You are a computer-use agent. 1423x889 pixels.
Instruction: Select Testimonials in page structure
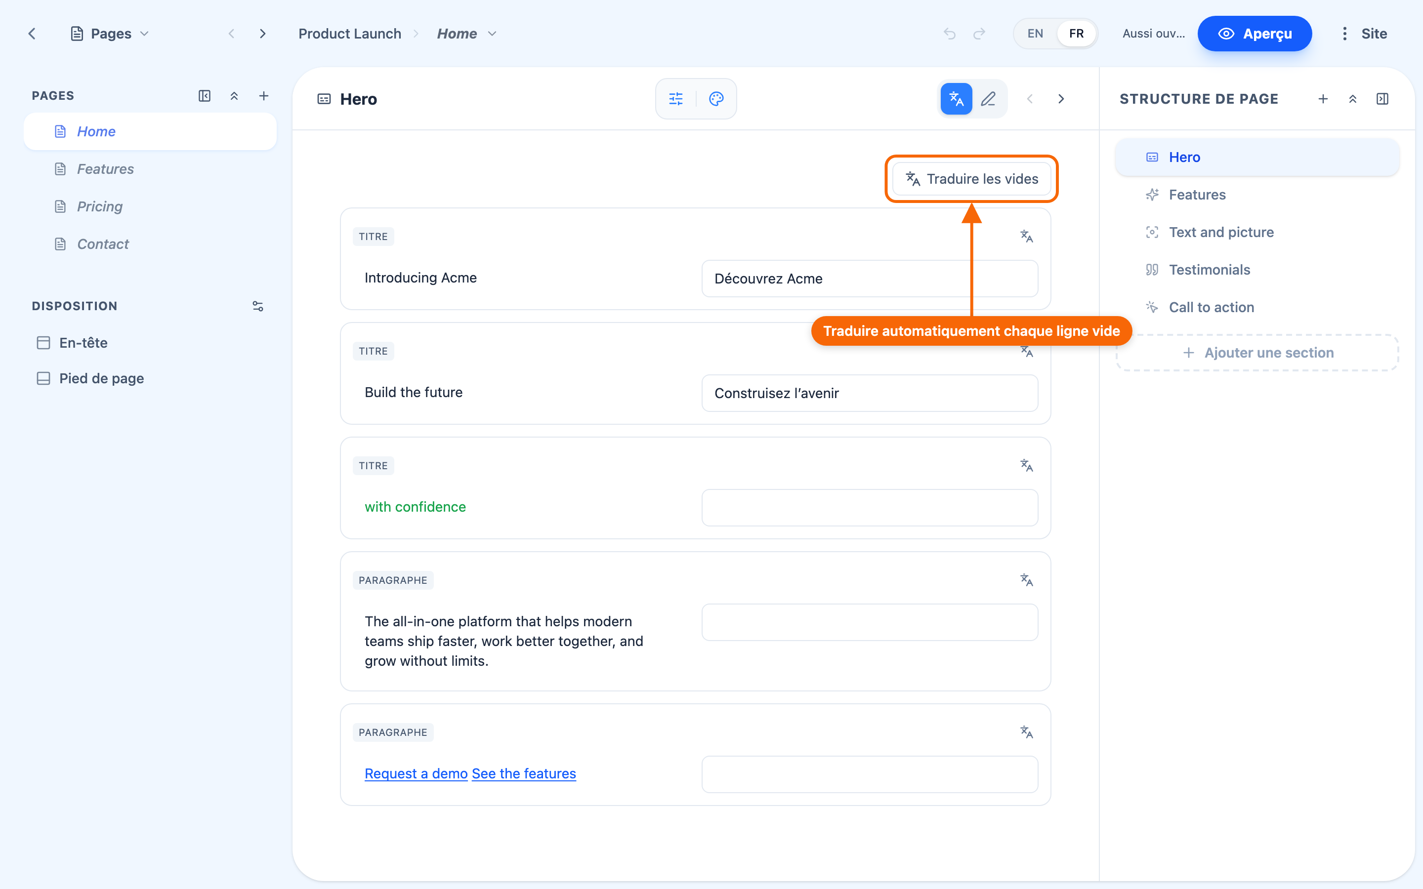(x=1257, y=270)
